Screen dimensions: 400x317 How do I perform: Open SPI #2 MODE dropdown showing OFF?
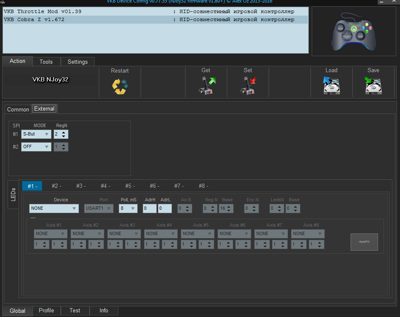(x=36, y=146)
